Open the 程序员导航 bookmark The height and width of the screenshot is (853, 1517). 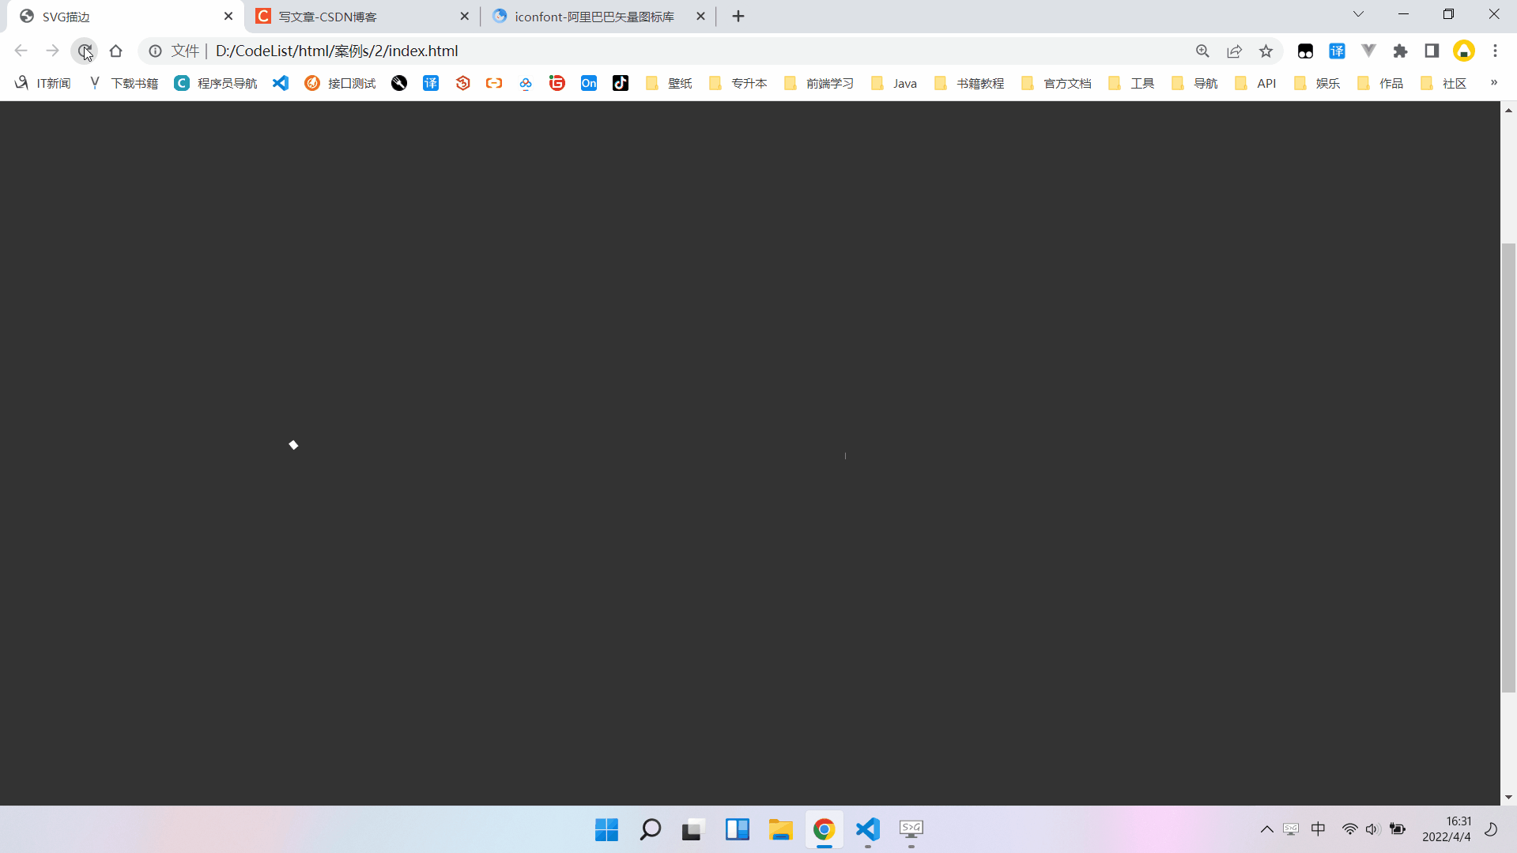click(x=216, y=83)
